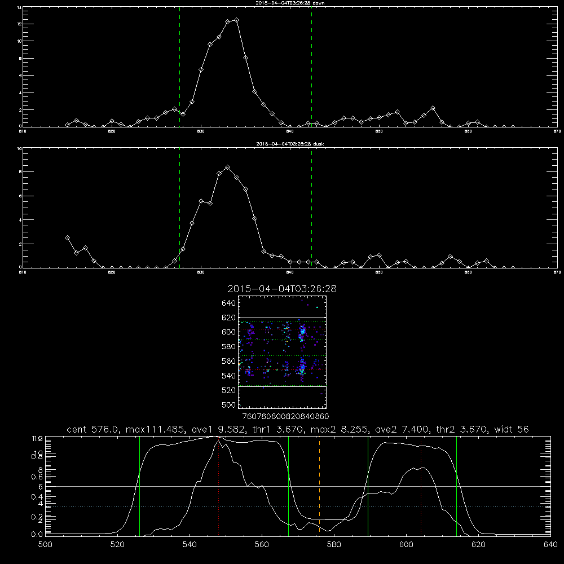Viewport: 564px width, 564px height.
Task: Click the 'max2 8.255' value in stats line
Action: 338,429
